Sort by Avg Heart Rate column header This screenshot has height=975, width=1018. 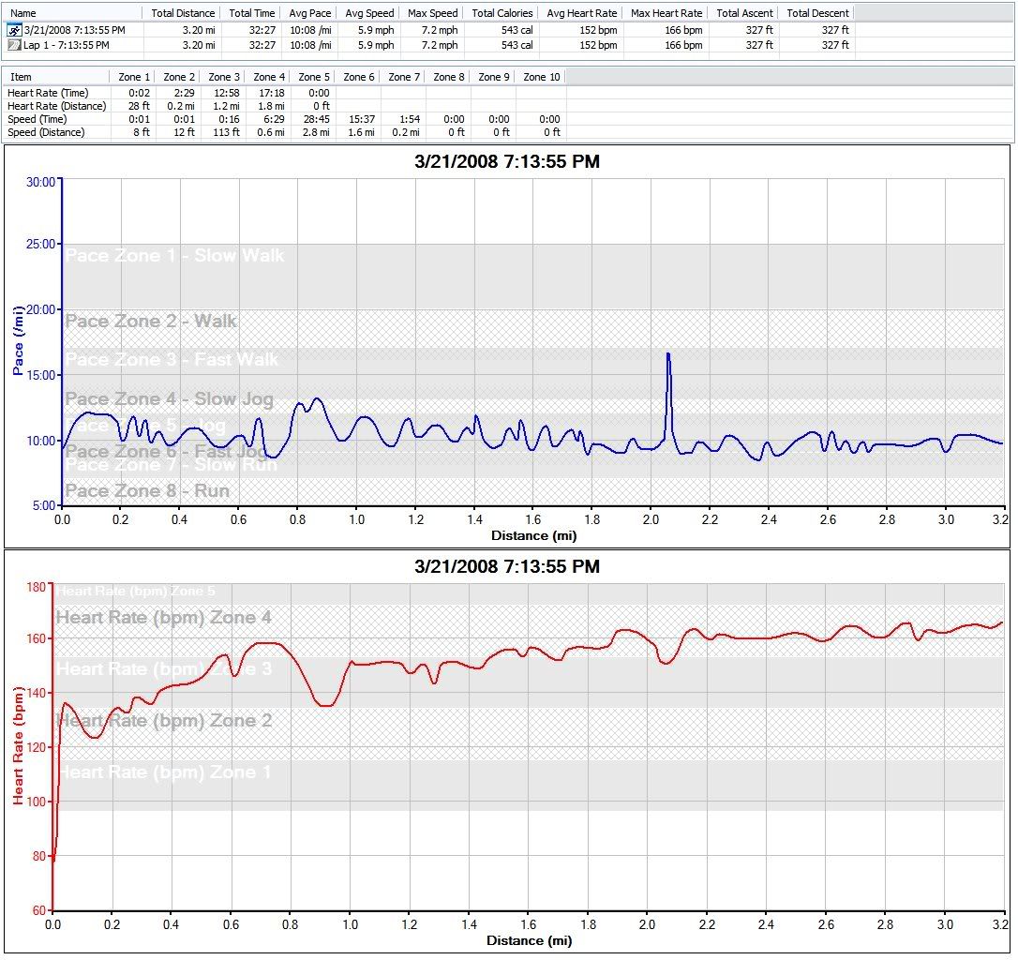(581, 13)
